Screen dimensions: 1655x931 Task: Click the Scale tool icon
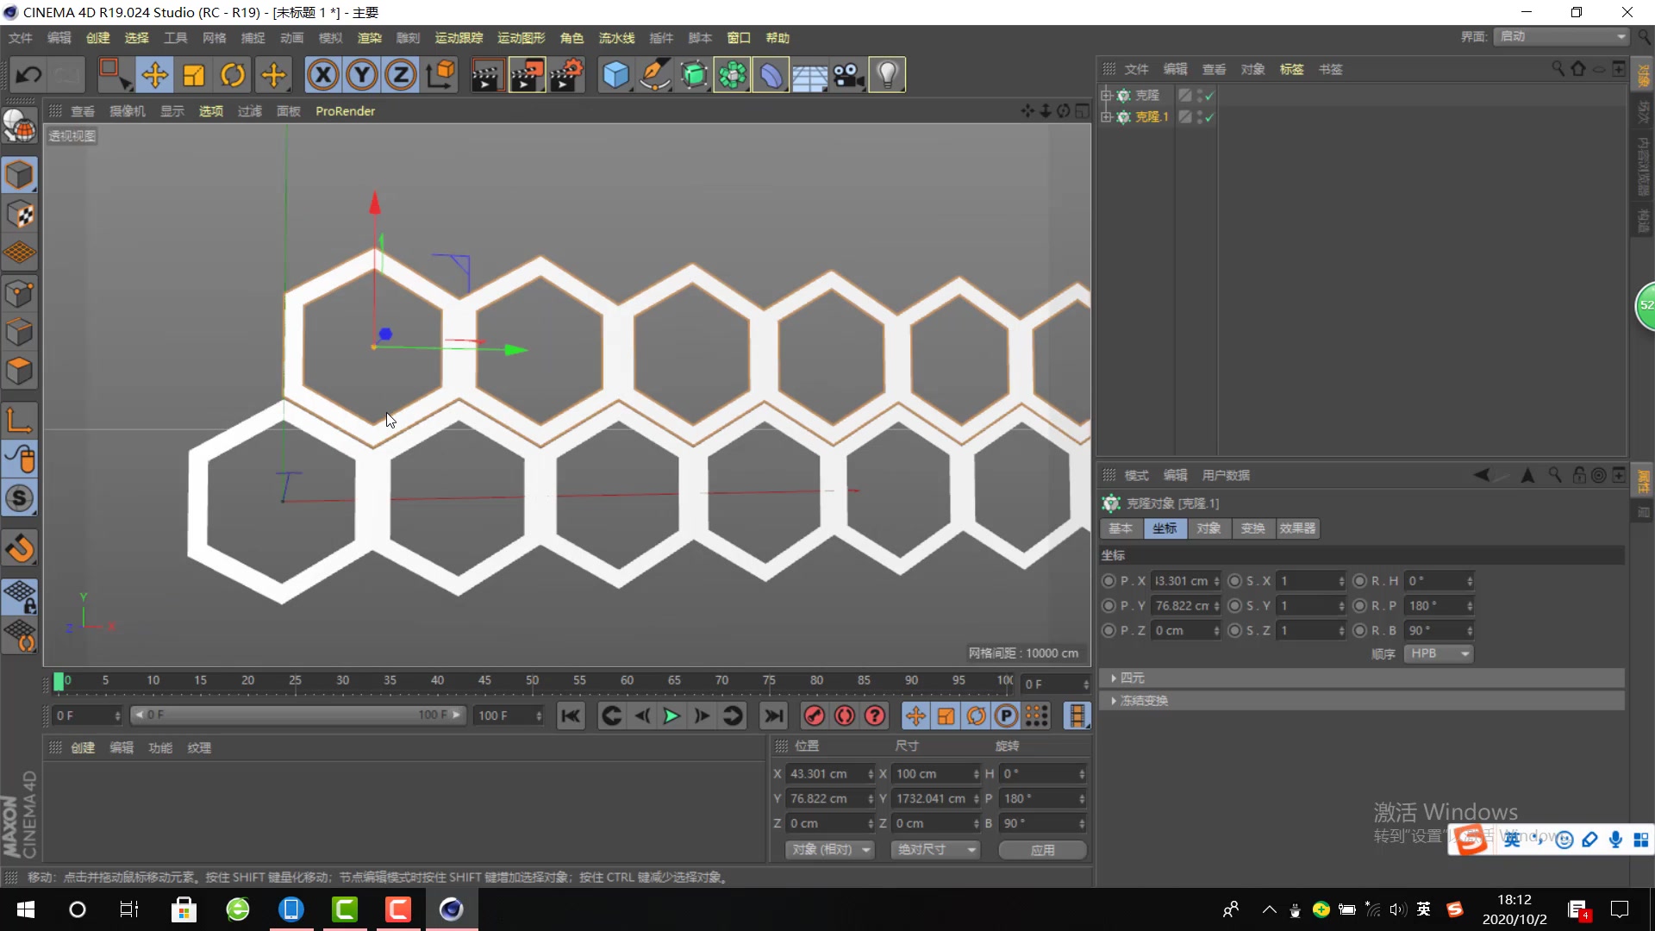point(193,75)
